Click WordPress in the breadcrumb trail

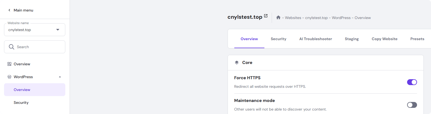(x=341, y=18)
